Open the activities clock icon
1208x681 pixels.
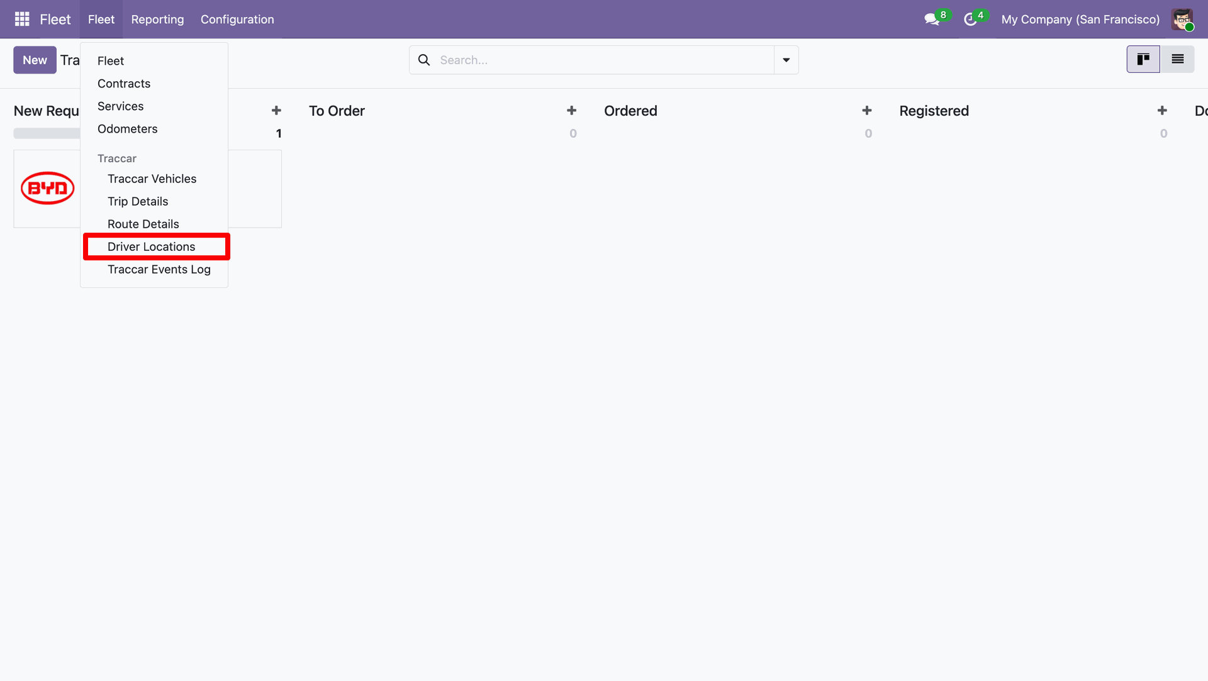[x=970, y=19]
